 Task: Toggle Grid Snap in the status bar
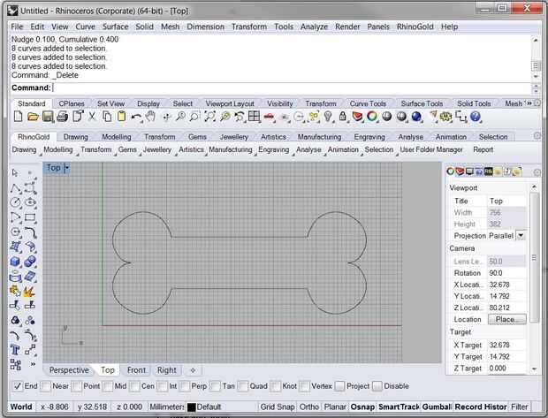click(278, 407)
